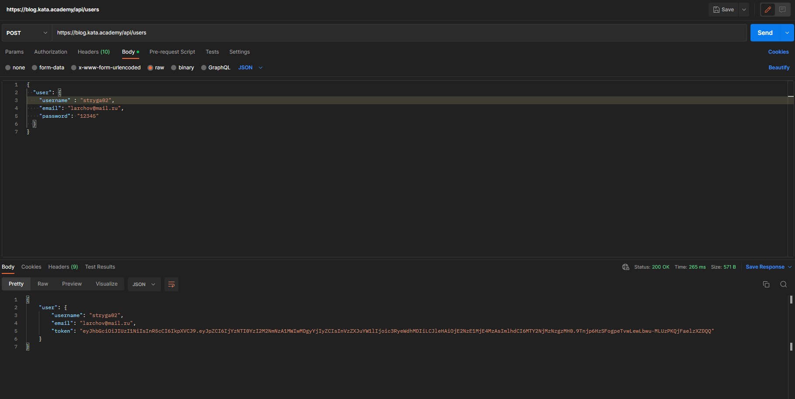Expand the Send button dropdown arrow

pos(787,33)
